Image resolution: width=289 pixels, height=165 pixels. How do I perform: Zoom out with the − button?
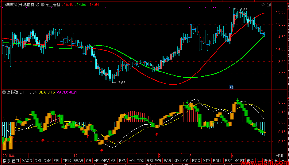pyautogui.click(x=283, y=161)
